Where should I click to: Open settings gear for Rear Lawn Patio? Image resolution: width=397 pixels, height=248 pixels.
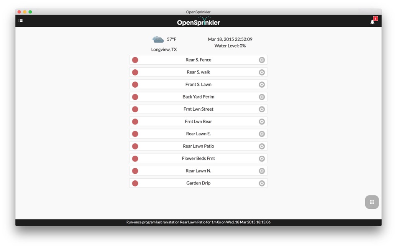point(262,146)
